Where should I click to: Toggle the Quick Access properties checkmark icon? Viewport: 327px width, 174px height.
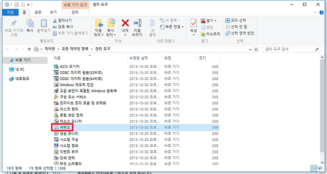[16, 5]
